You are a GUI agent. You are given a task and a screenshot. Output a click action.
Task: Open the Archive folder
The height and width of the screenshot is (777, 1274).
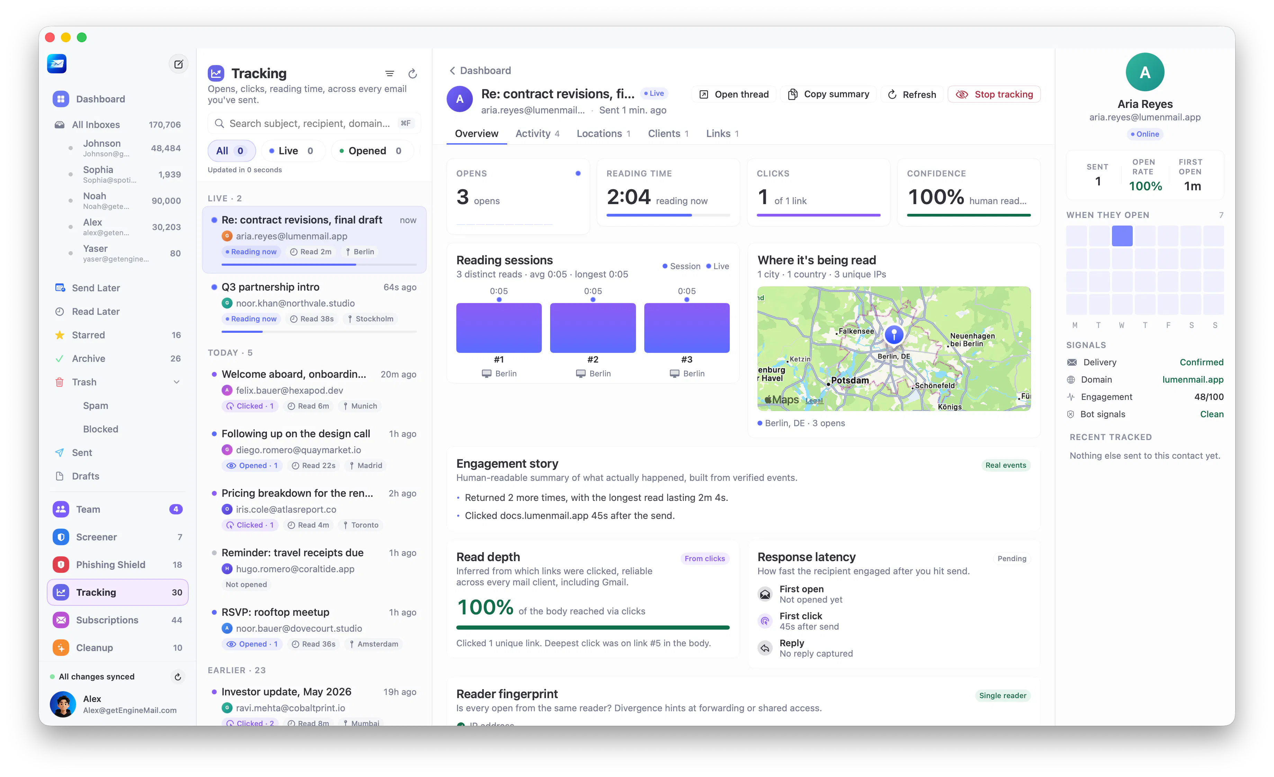click(x=117, y=358)
